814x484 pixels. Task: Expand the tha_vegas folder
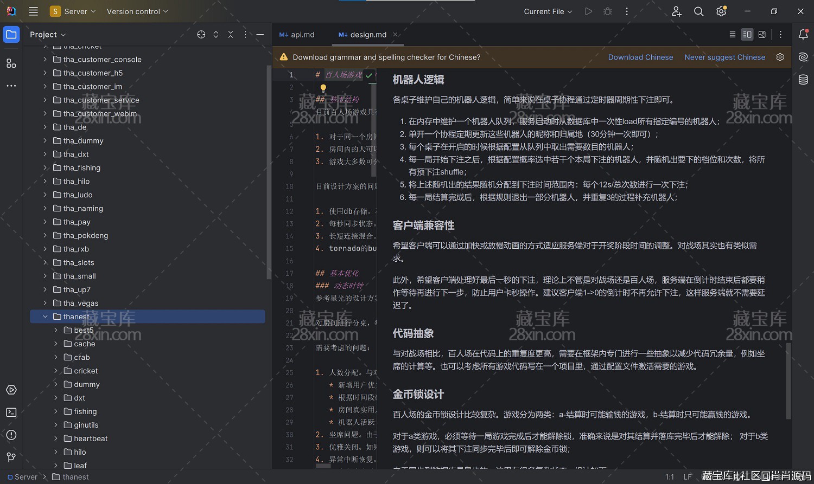click(45, 303)
